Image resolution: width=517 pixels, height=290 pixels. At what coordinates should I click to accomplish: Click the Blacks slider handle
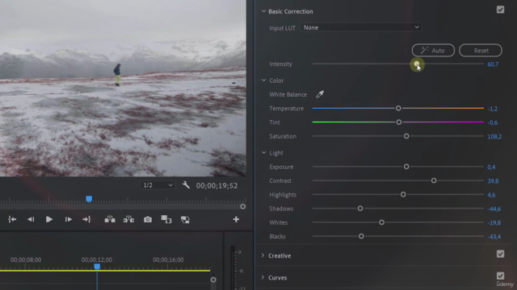(361, 236)
